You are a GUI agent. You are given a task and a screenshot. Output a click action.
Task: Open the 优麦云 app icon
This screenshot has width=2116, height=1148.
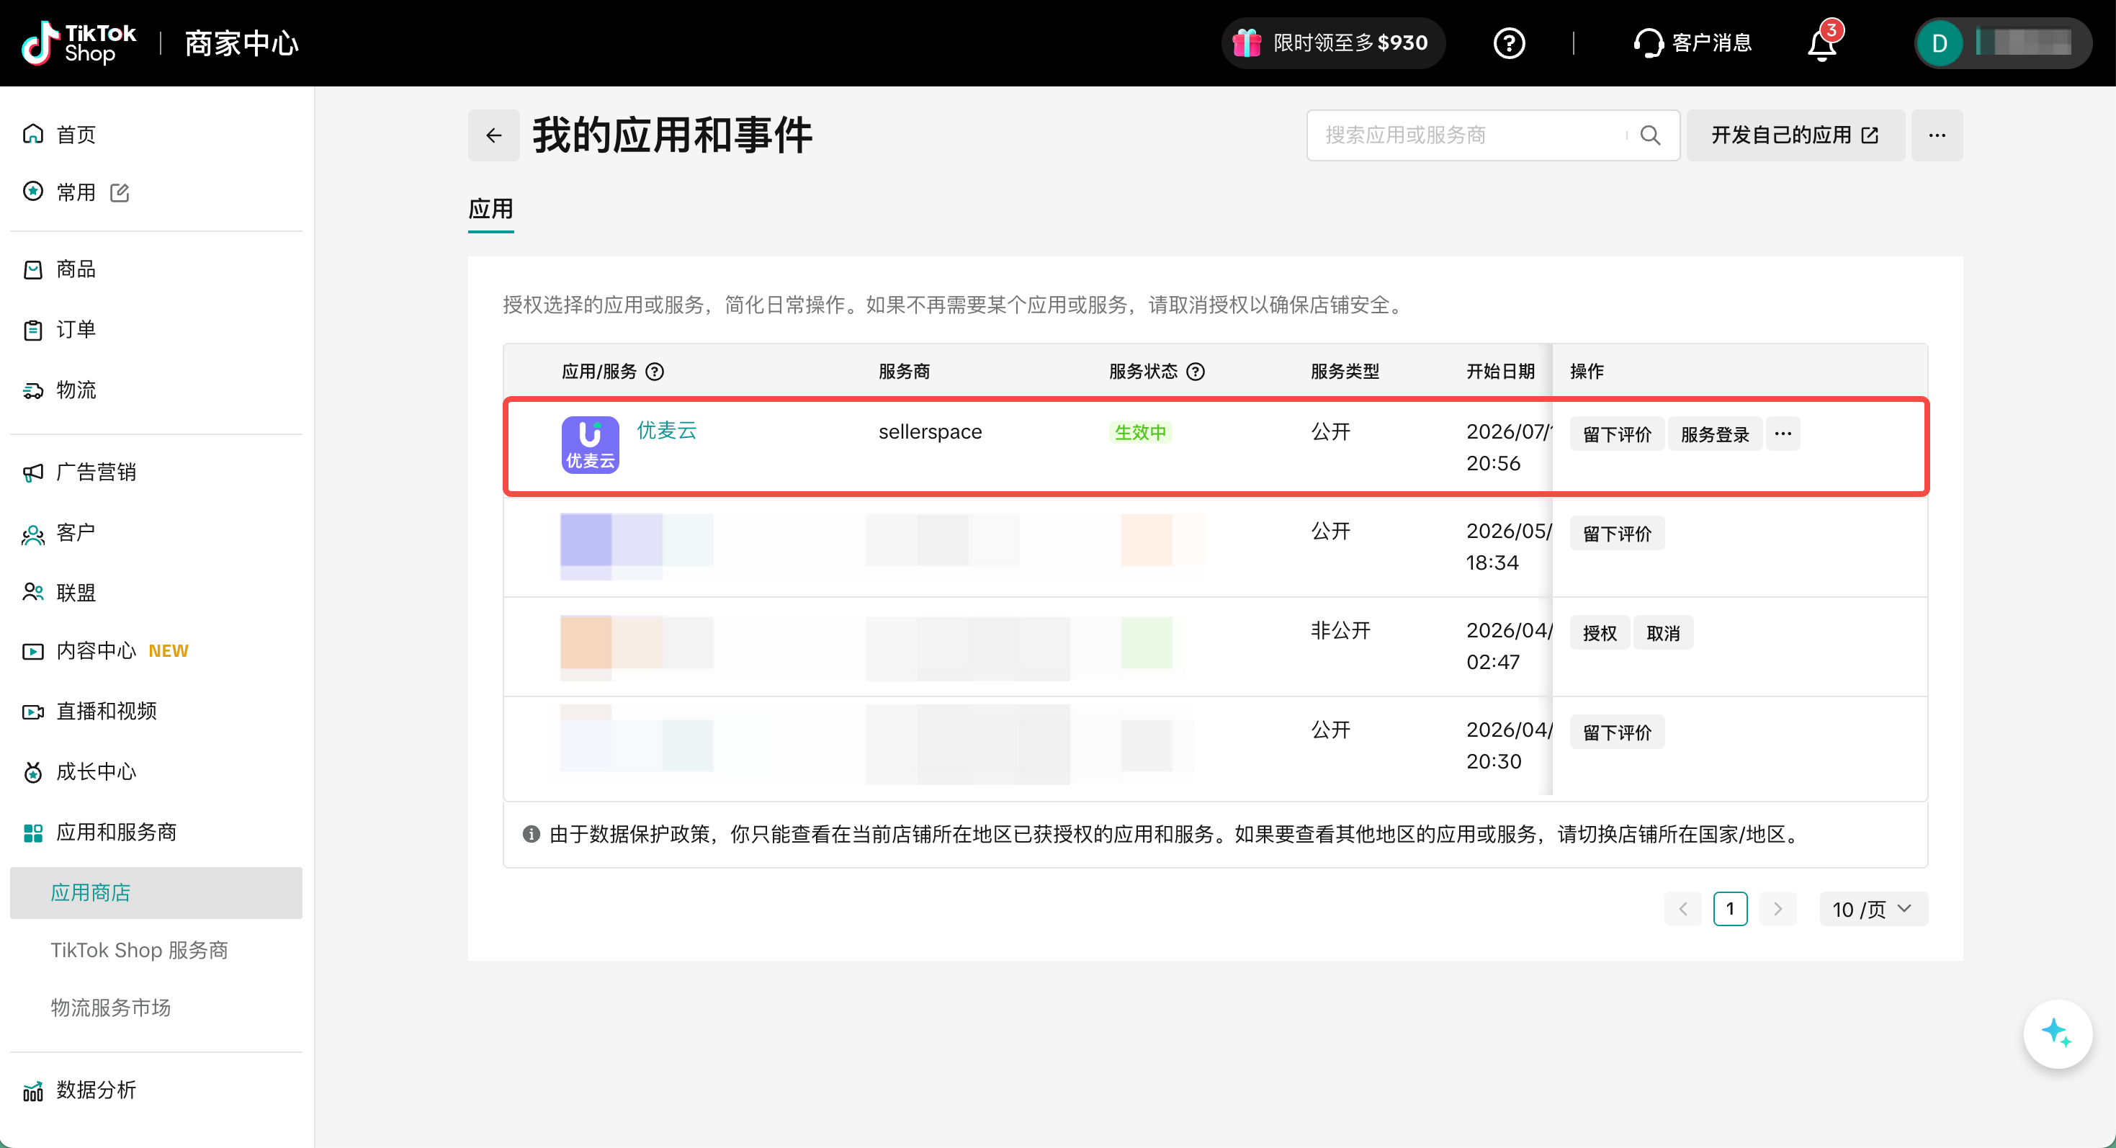pyautogui.click(x=590, y=444)
